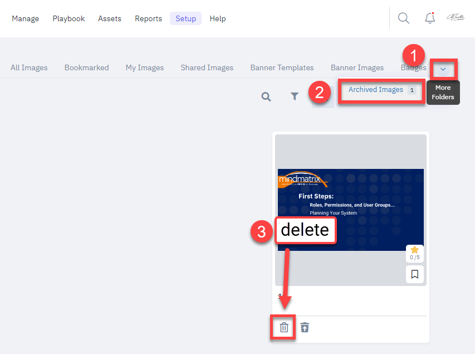Delete the archived image with trash icon

tap(284, 327)
